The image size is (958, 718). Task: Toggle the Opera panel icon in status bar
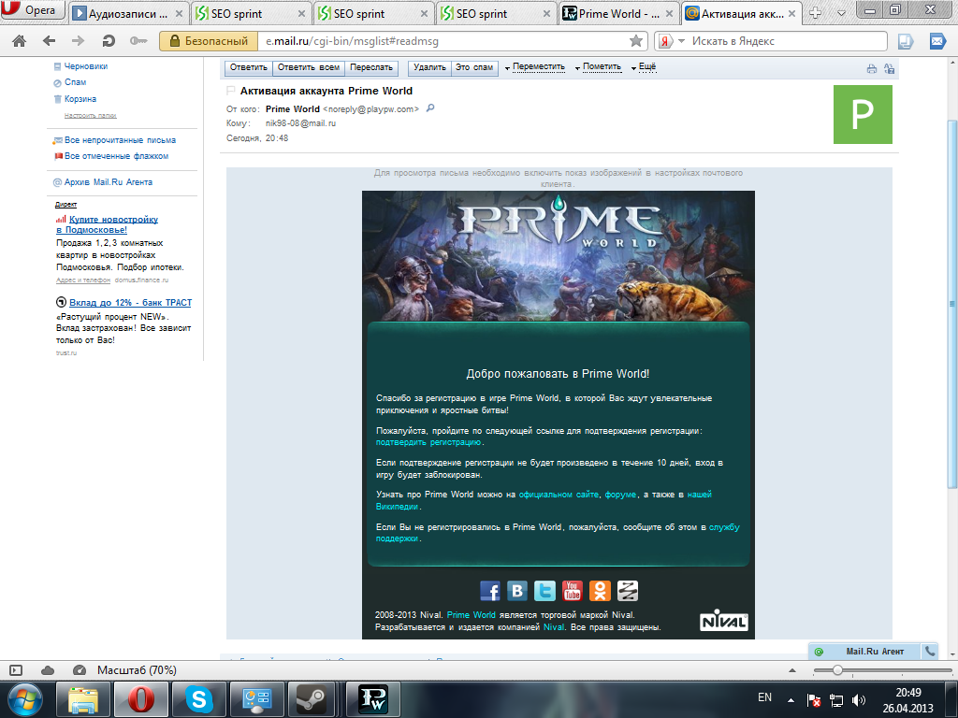(x=17, y=670)
